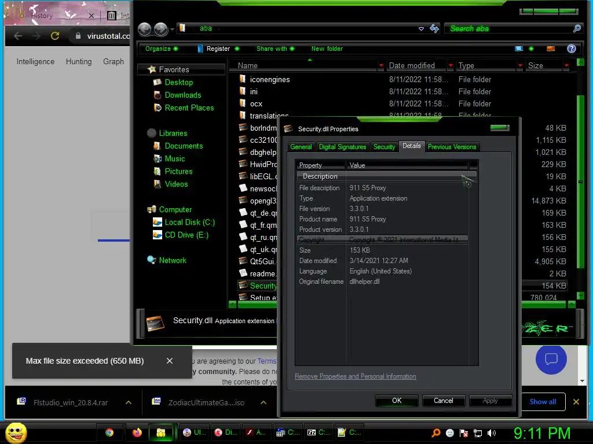Click Register in explorer toolbar

point(218,49)
